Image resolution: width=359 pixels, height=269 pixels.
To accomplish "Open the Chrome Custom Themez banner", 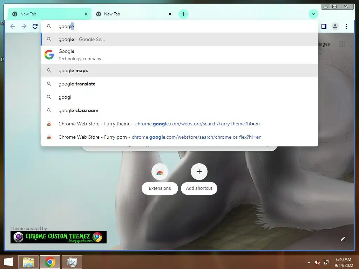I will point(59,237).
